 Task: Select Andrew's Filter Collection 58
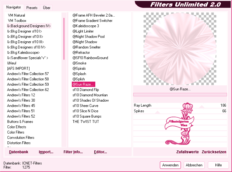point(28,79)
